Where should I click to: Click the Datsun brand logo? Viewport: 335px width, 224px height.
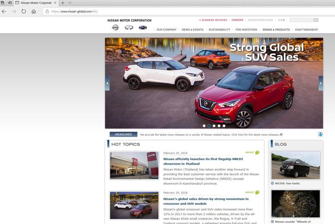coord(143,27)
